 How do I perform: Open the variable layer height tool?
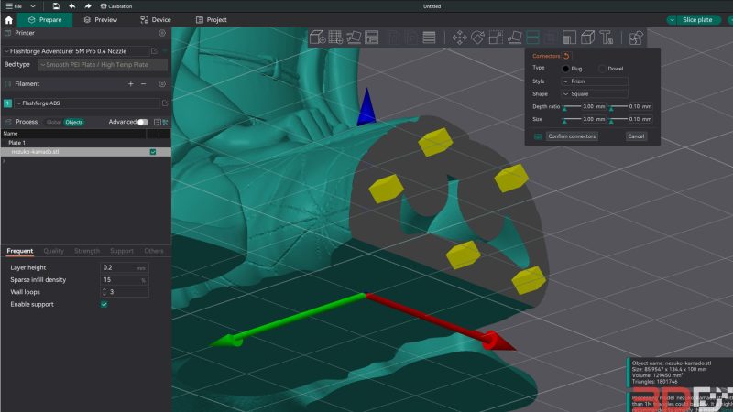(x=429, y=38)
